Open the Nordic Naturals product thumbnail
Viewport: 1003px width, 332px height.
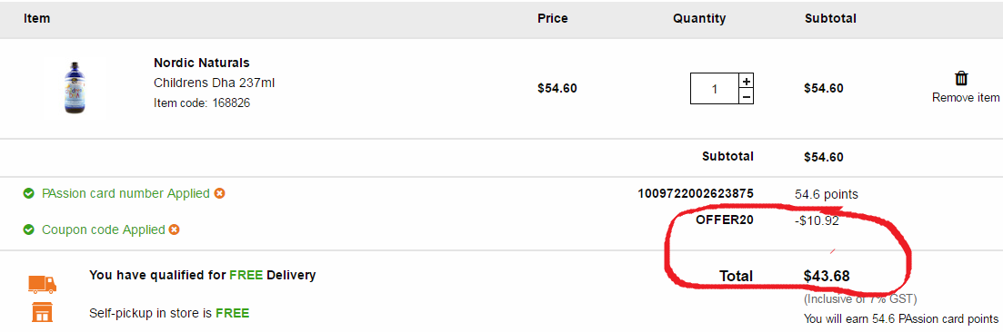tap(75, 87)
